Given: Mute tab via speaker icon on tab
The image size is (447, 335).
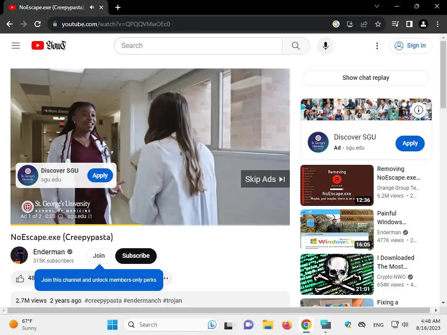Looking at the screenshot, I should click(92, 7).
